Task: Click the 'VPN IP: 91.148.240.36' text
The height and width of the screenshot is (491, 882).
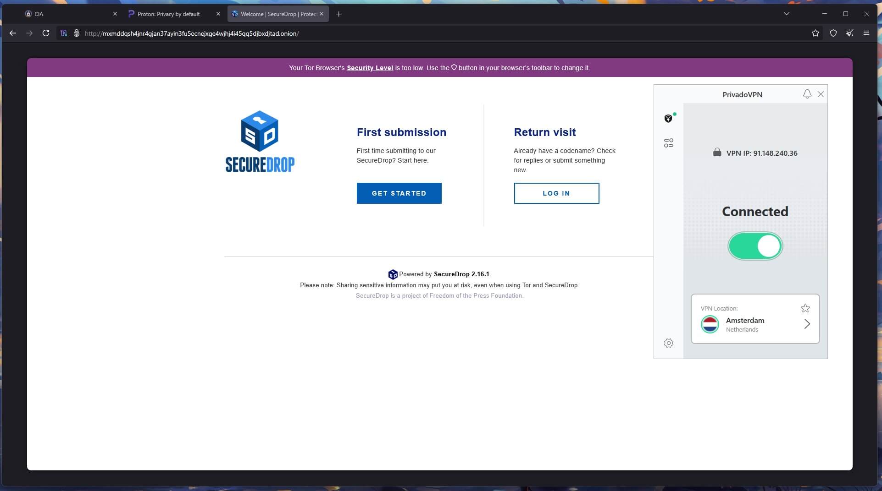Action: click(x=761, y=153)
